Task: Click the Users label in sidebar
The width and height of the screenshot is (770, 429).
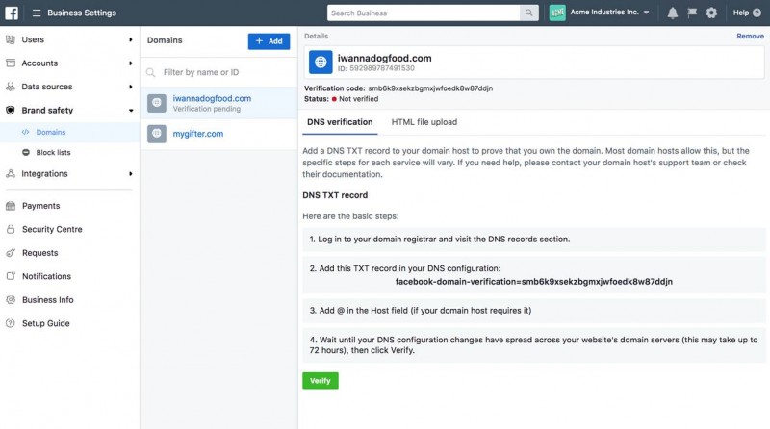Action: pyautogui.click(x=33, y=39)
